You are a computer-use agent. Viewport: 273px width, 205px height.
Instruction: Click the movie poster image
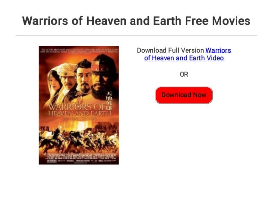[x=79, y=105]
